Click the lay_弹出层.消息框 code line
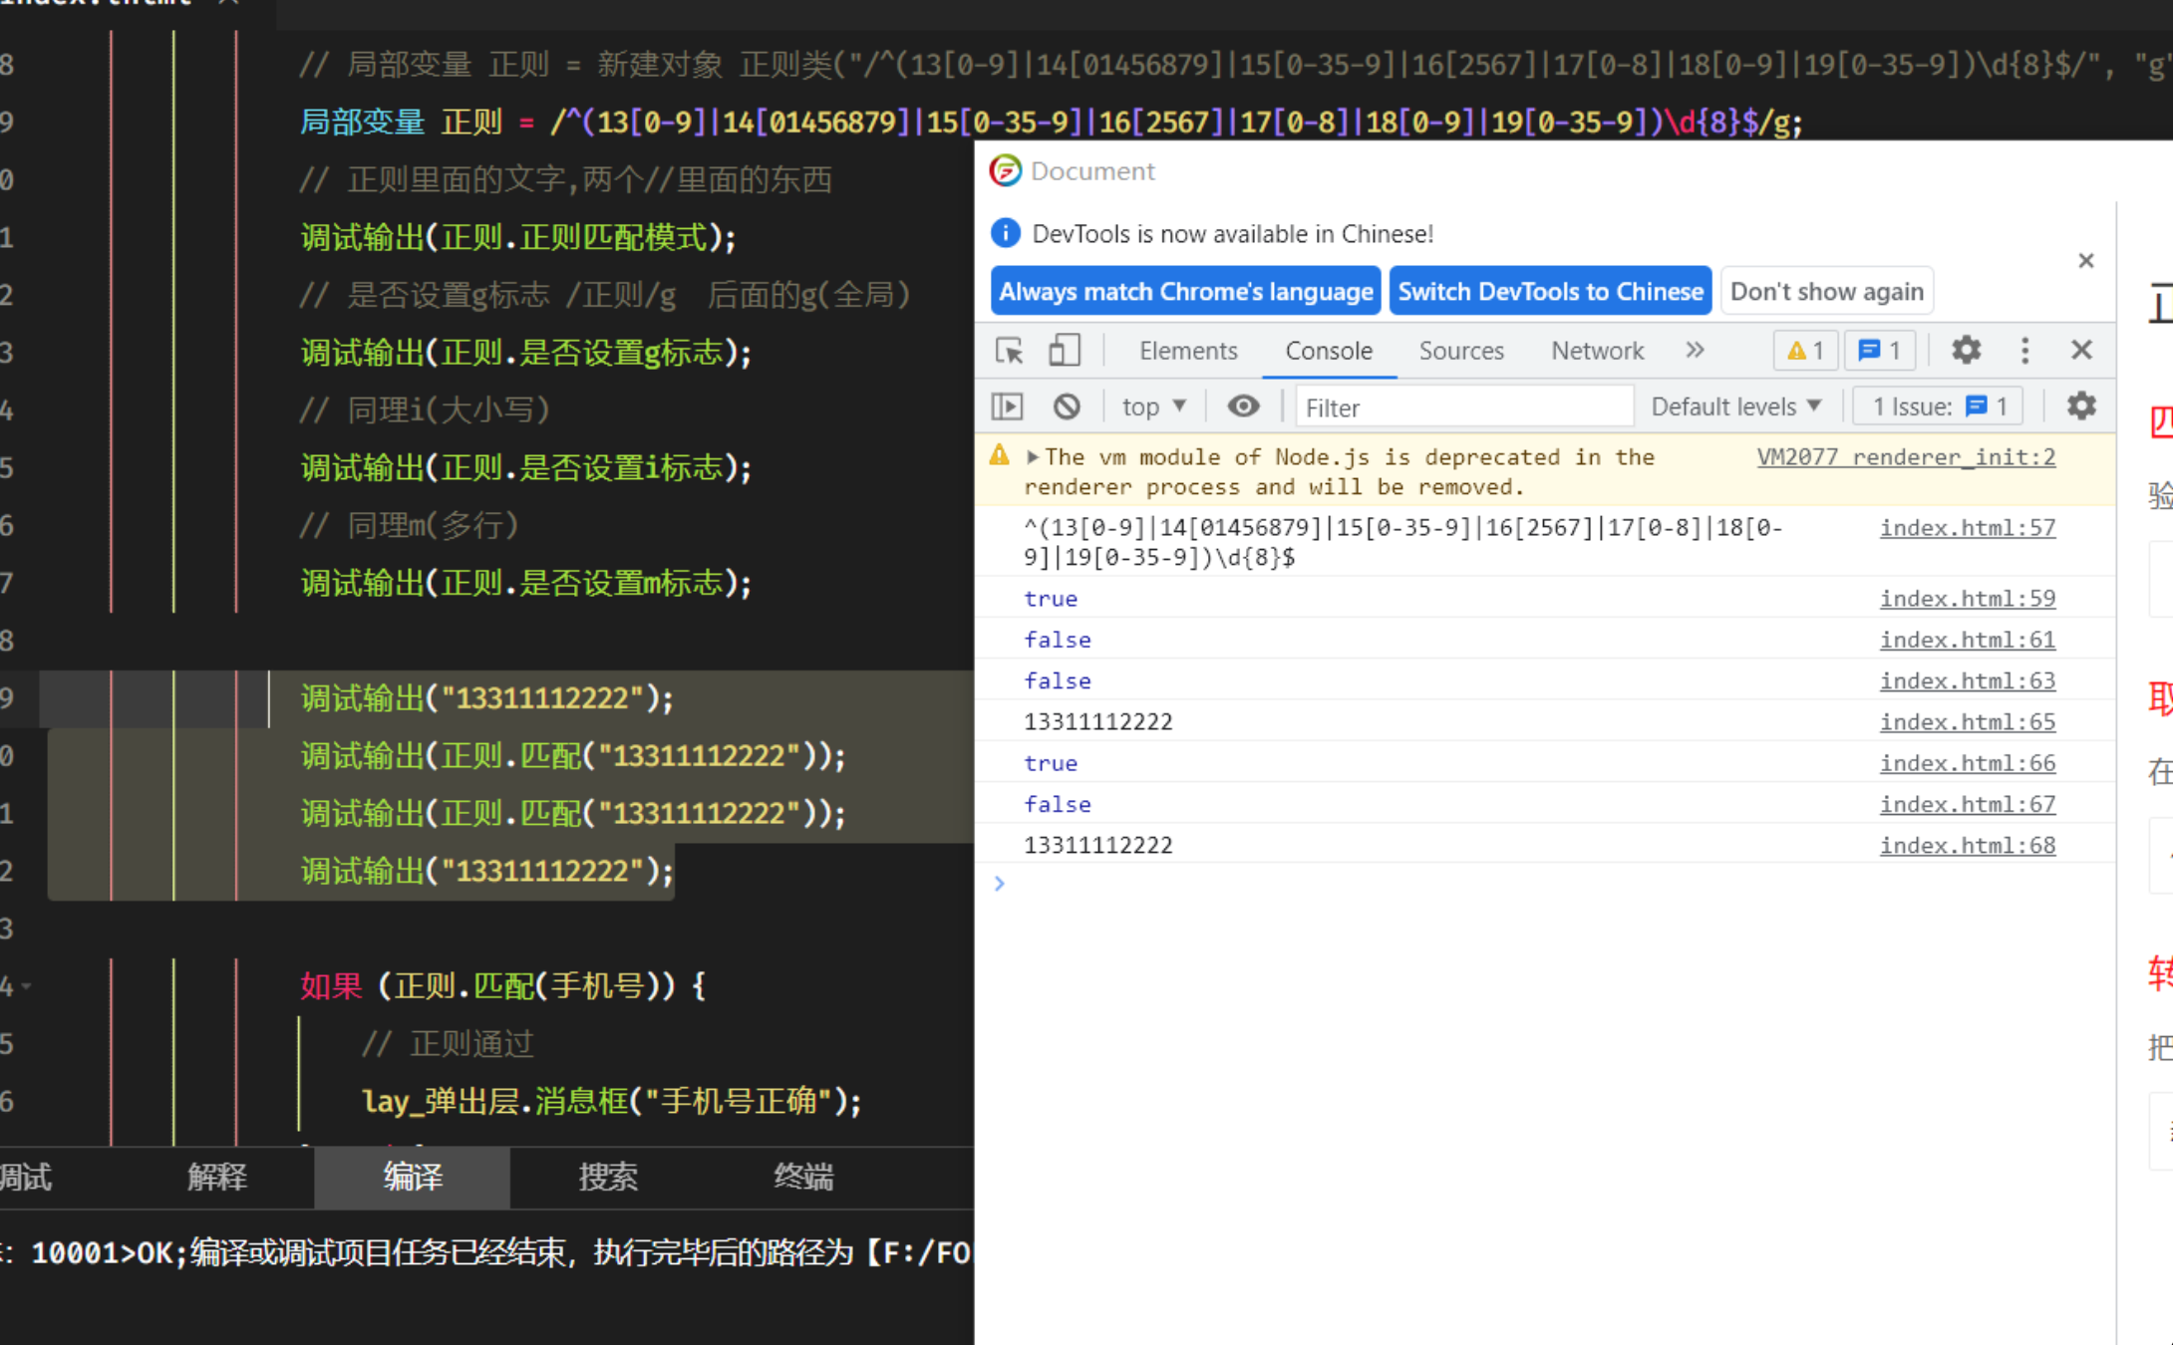The image size is (2173, 1345). point(612,1101)
